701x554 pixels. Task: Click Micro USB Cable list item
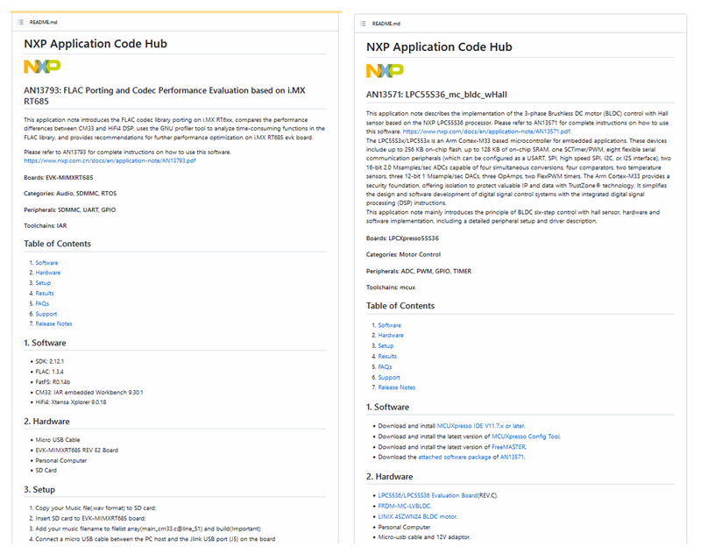coord(58,440)
